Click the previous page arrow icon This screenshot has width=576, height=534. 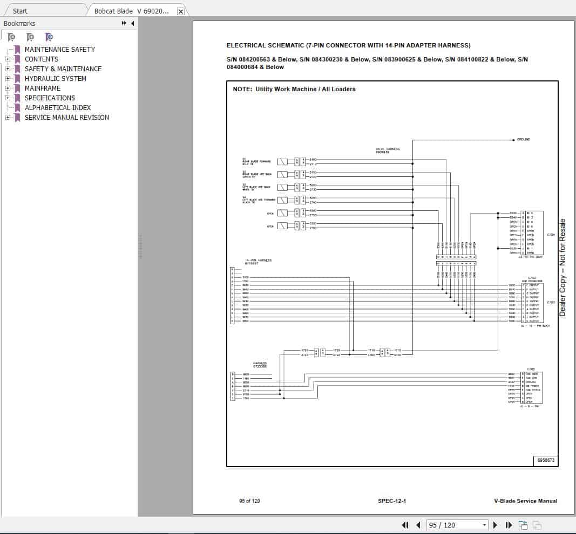tap(417, 524)
